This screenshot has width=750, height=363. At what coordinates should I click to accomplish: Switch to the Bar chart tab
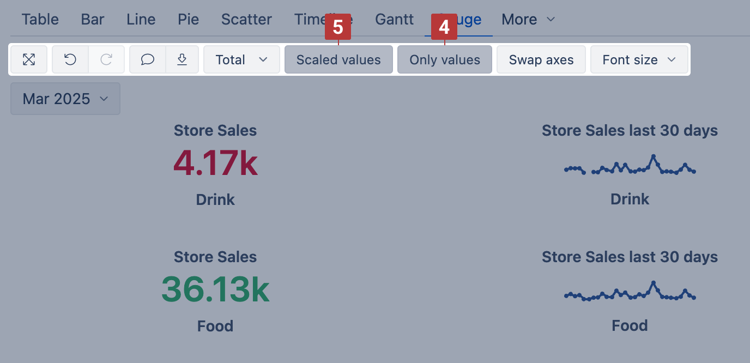click(x=93, y=20)
